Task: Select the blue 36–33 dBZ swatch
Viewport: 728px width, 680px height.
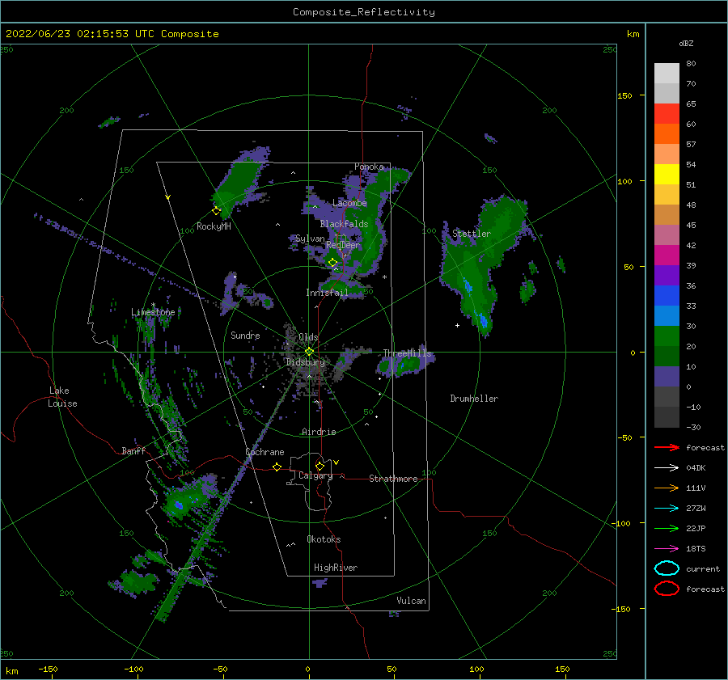Action: 667,296
